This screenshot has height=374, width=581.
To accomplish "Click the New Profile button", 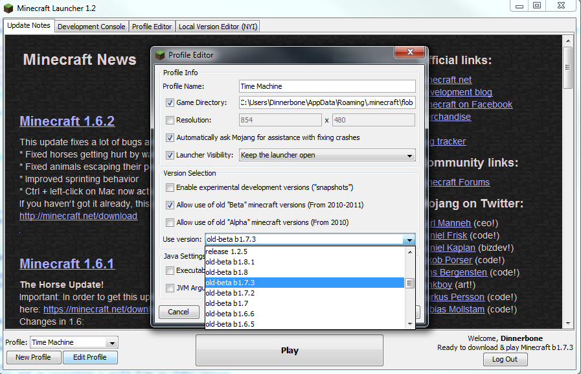I will point(33,357).
